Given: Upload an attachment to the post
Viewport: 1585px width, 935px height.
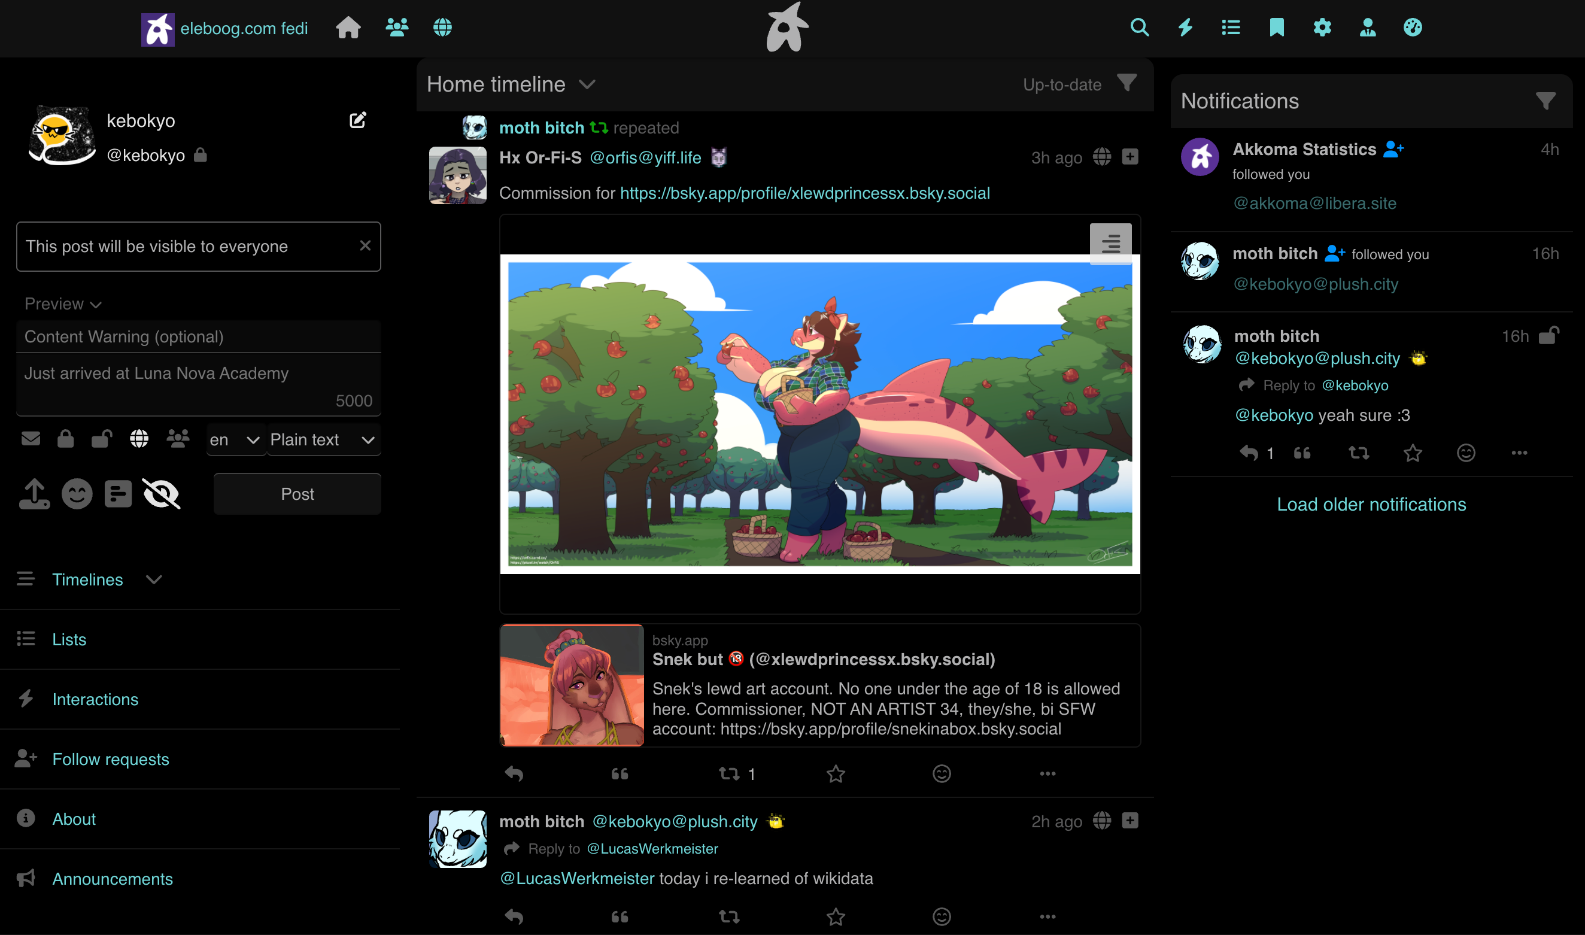Looking at the screenshot, I should click(35, 493).
